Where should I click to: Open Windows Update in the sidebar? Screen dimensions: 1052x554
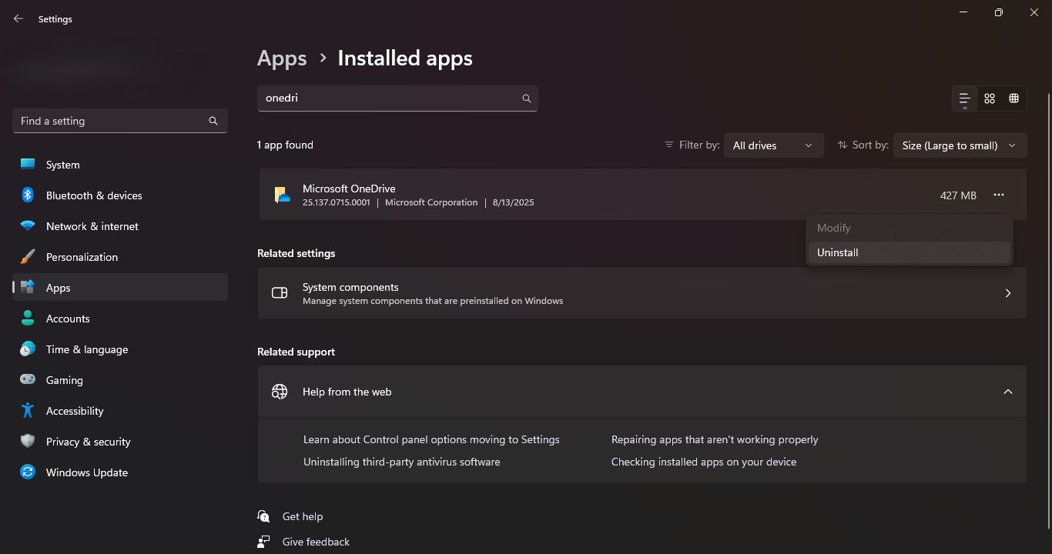(86, 472)
